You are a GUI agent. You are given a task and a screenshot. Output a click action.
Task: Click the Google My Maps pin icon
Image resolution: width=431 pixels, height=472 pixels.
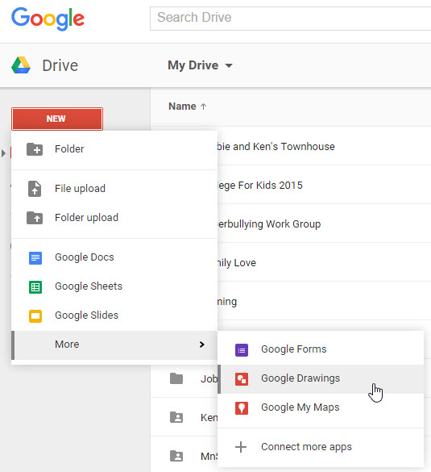click(x=242, y=408)
